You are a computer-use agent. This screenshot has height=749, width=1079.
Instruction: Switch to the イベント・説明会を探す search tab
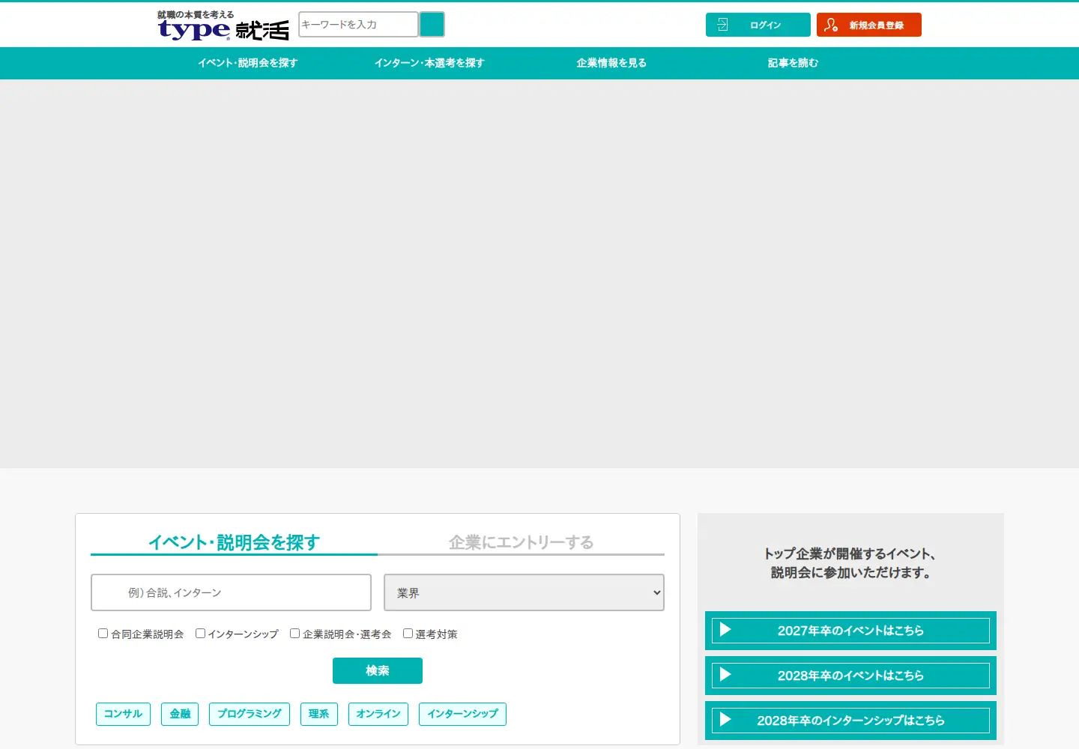(x=234, y=542)
